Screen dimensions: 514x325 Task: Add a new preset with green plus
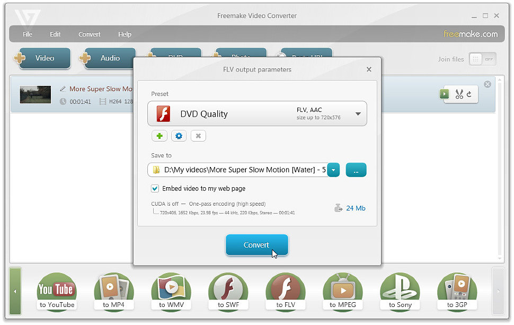tap(159, 136)
